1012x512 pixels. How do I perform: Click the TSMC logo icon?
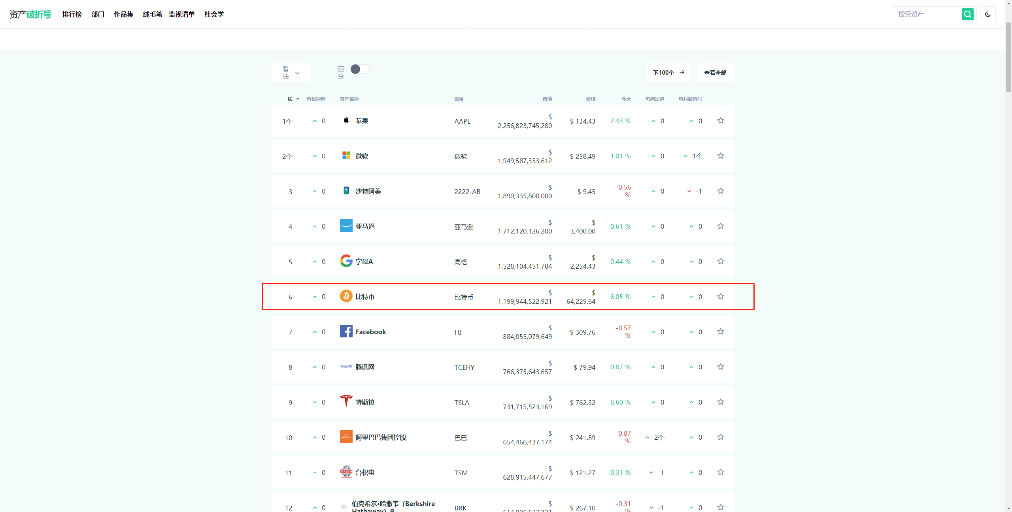click(346, 472)
